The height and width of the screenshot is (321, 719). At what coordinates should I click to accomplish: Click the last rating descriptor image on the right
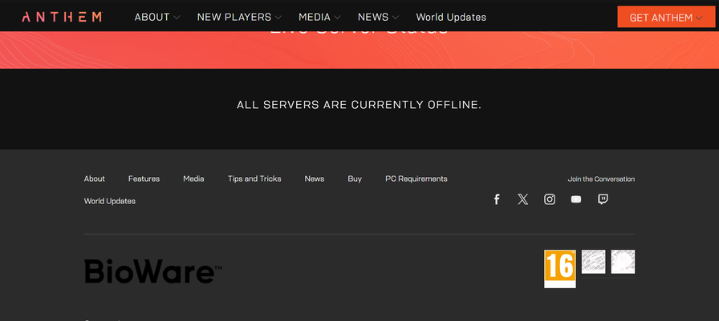click(623, 262)
